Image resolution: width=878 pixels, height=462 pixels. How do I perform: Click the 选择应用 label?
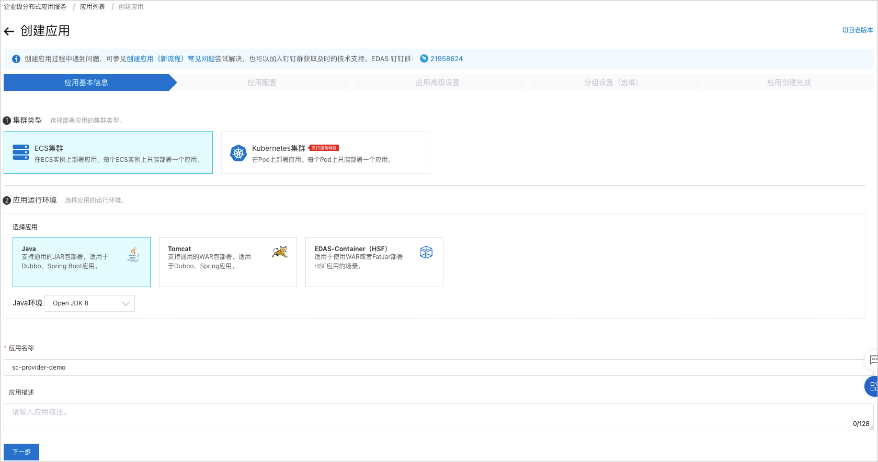tap(25, 227)
